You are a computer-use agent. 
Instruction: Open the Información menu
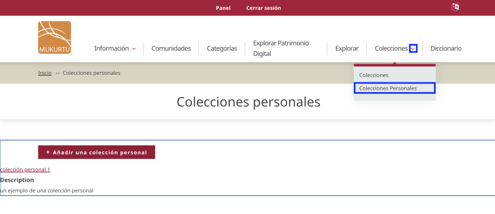coord(112,48)
